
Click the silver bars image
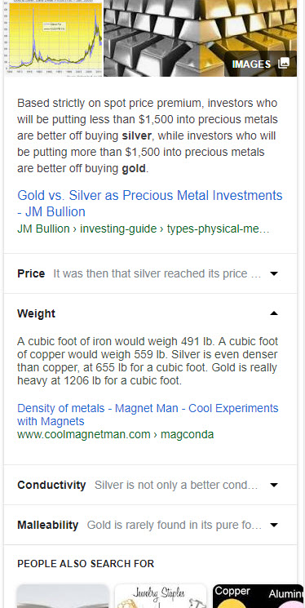coord(152,38)
